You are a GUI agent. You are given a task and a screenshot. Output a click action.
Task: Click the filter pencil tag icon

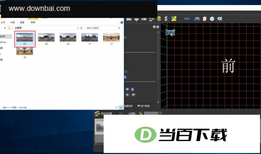pos(141,113)
